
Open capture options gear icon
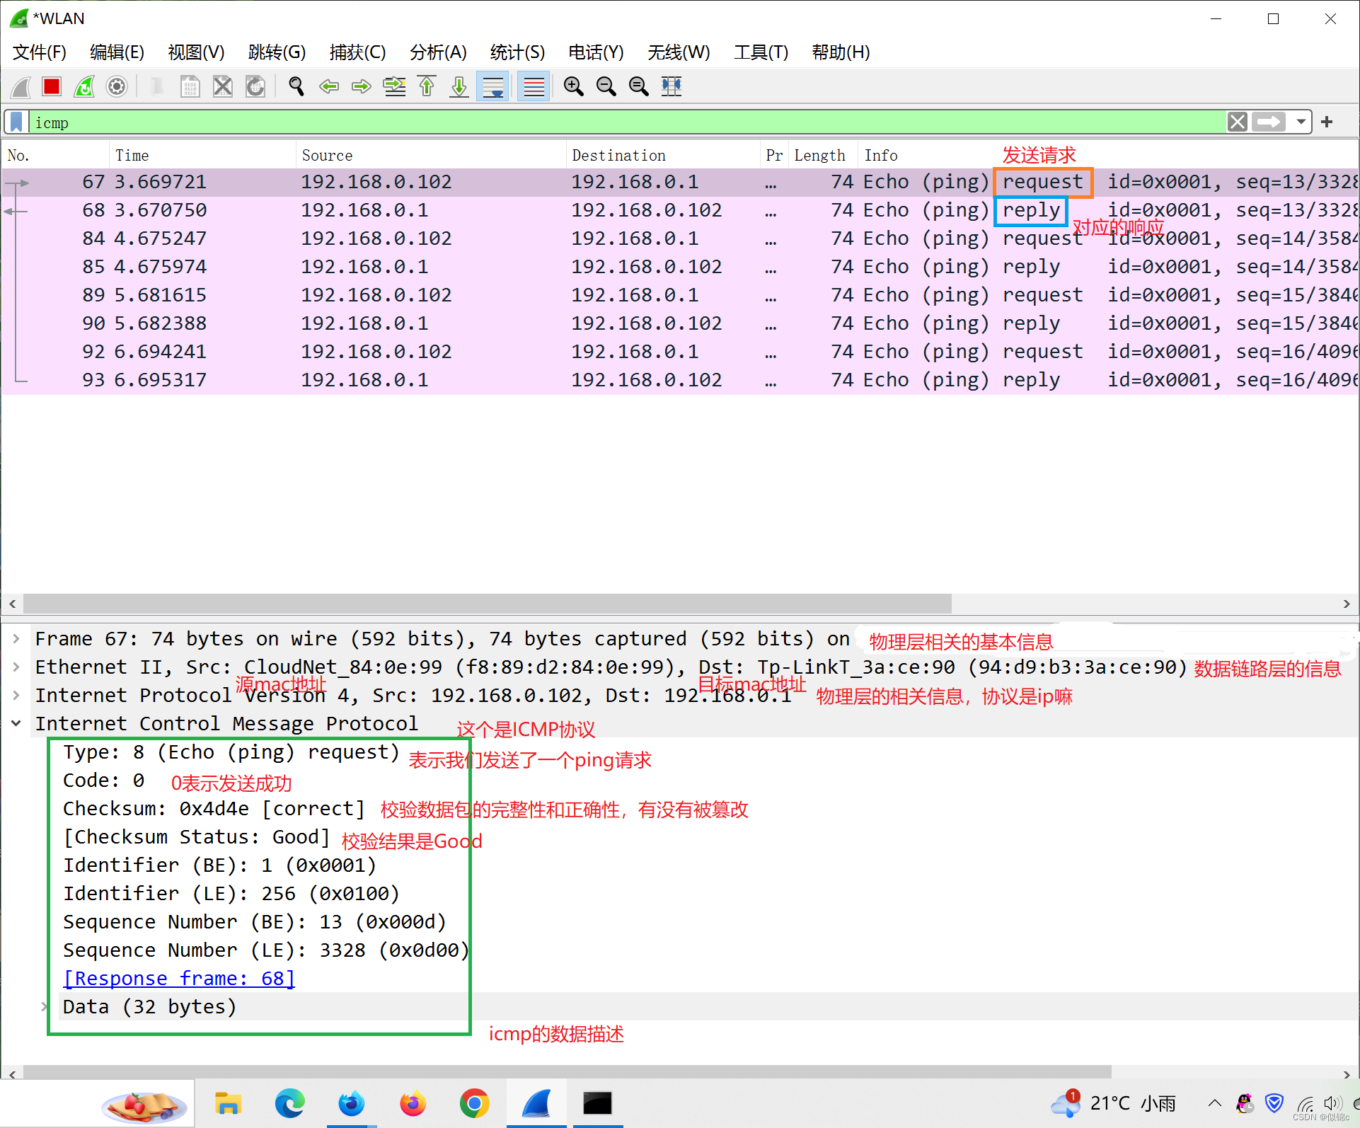117,86
